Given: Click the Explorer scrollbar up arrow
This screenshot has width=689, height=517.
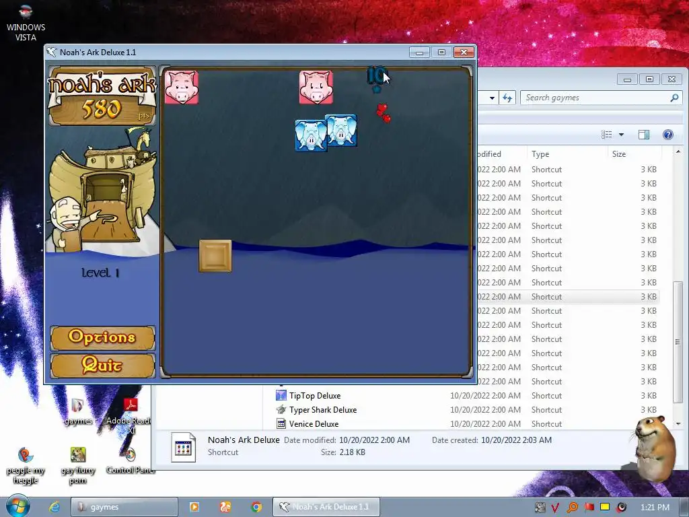Looking at the screenshot, I should 678,151.
